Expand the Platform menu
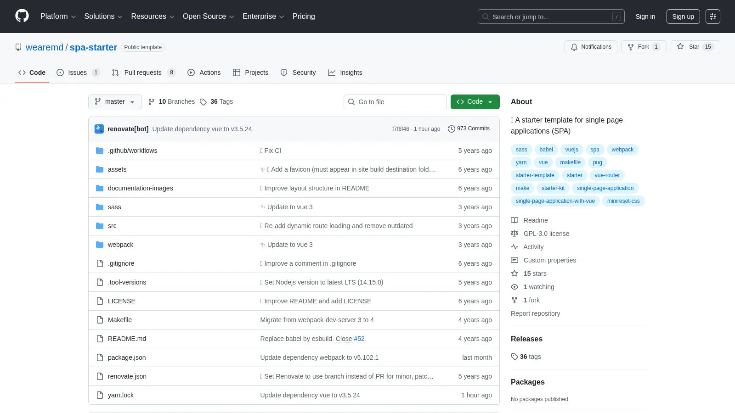The image size is (735, 413). click(58, 17)
